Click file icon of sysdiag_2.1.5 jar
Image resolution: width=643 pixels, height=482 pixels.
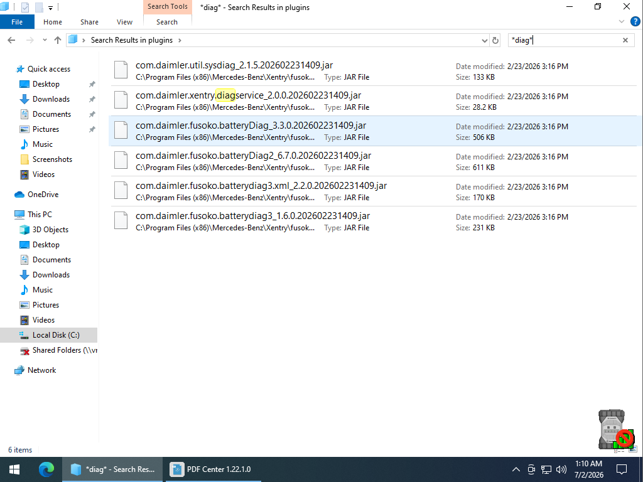point(121,70)
